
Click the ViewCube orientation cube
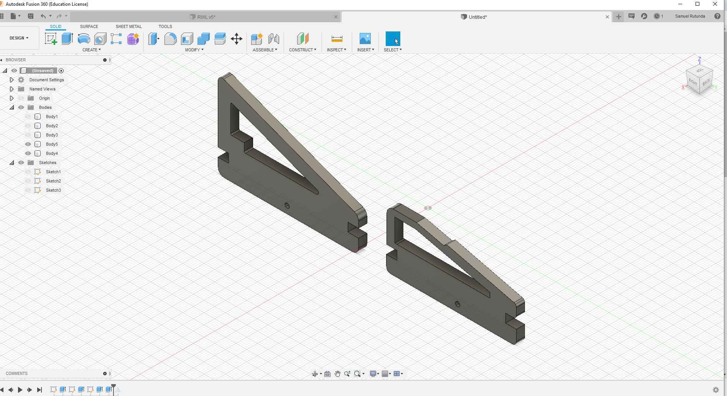tap(699, 79)
